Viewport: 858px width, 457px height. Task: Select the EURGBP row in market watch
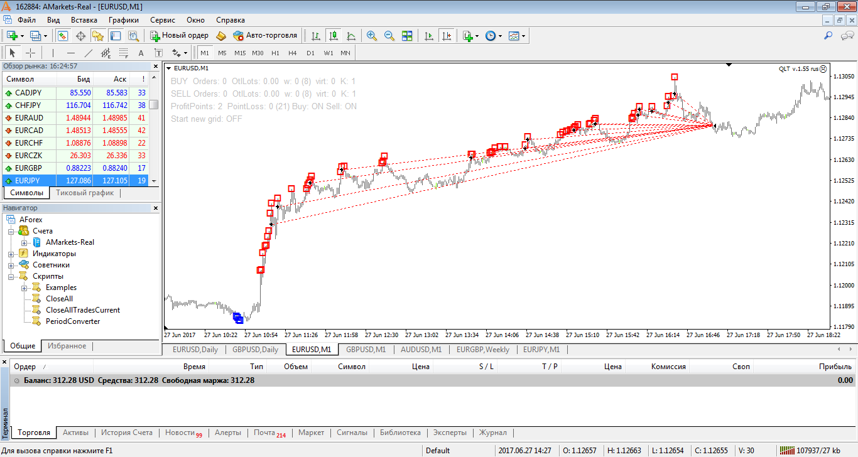(x=76, y=168)
